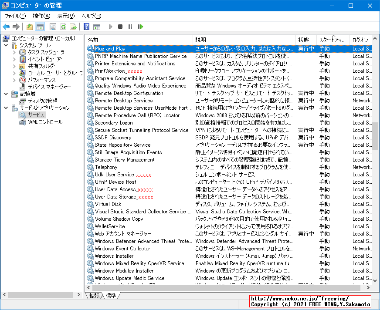Restart the service using the restart icon
The width and height of the screenshot is (380, 310).
coord(140,27)
